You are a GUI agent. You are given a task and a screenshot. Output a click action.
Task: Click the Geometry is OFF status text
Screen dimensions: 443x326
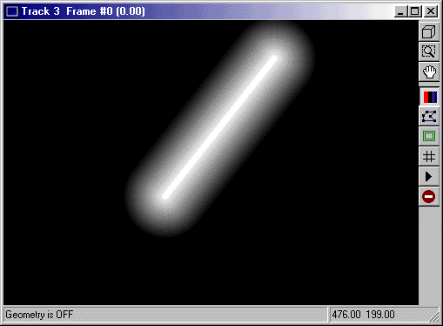point(39,315)
